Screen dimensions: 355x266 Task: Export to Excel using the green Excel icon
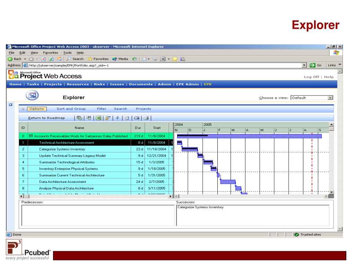tap(98, 118)
